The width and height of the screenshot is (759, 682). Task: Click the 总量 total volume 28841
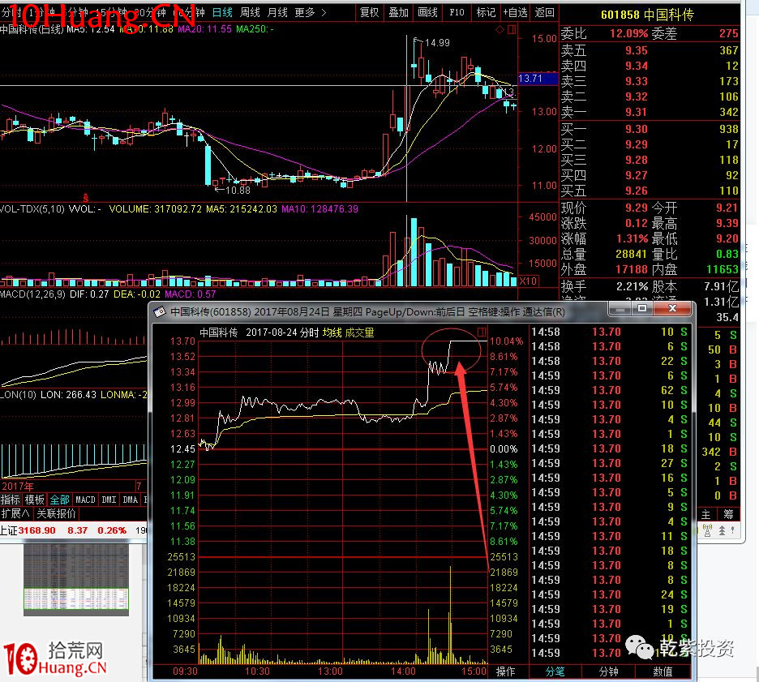click(x=631, y=254)
